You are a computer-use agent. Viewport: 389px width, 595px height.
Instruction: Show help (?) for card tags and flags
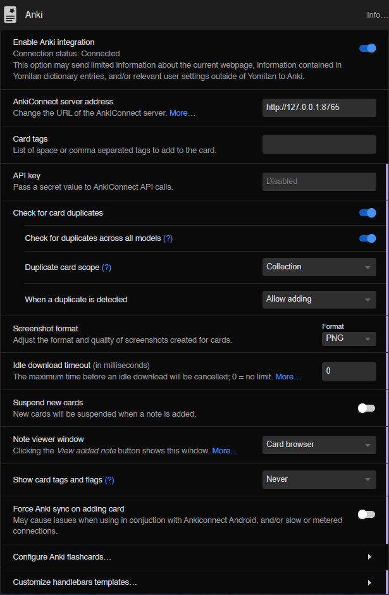click(x=109, y=480)
